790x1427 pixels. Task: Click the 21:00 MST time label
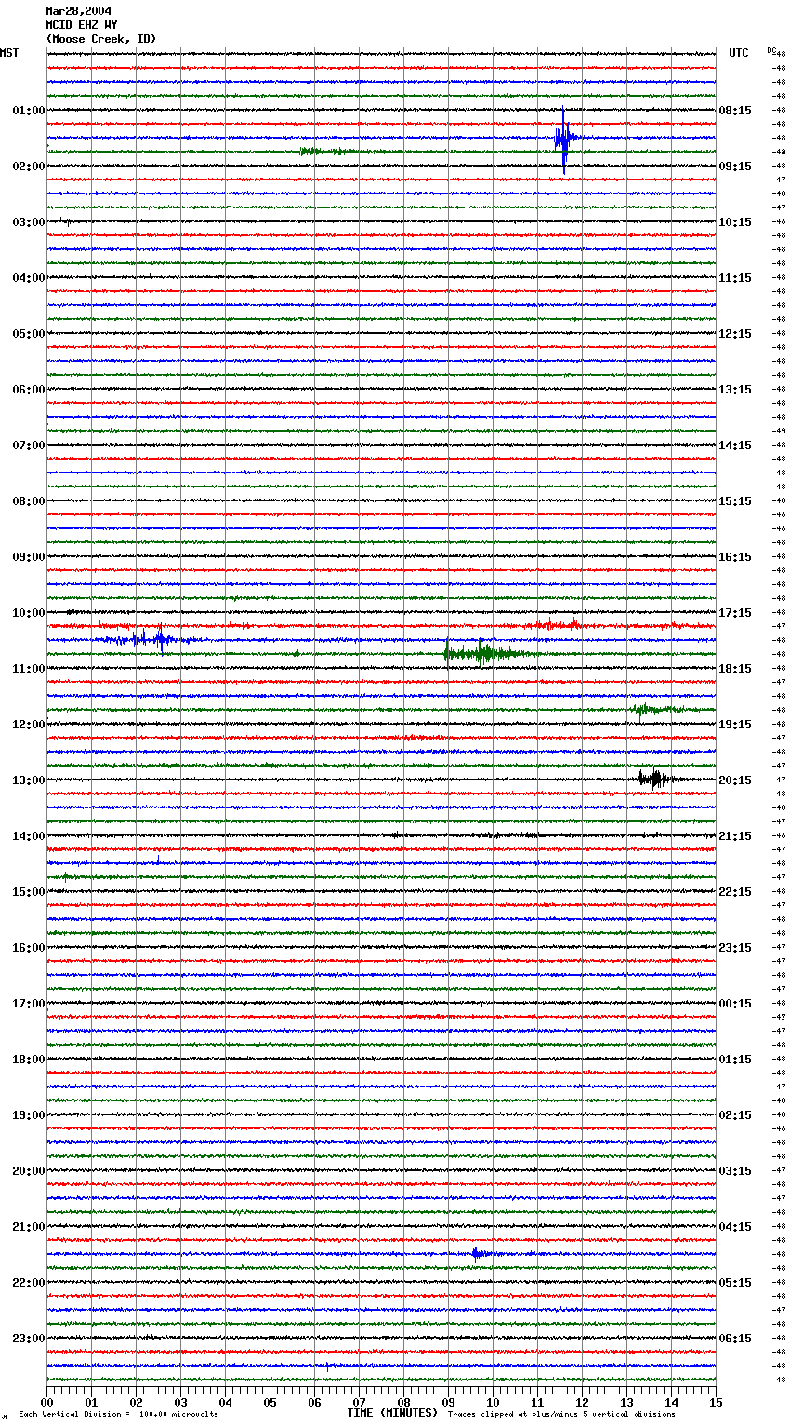29,1227
